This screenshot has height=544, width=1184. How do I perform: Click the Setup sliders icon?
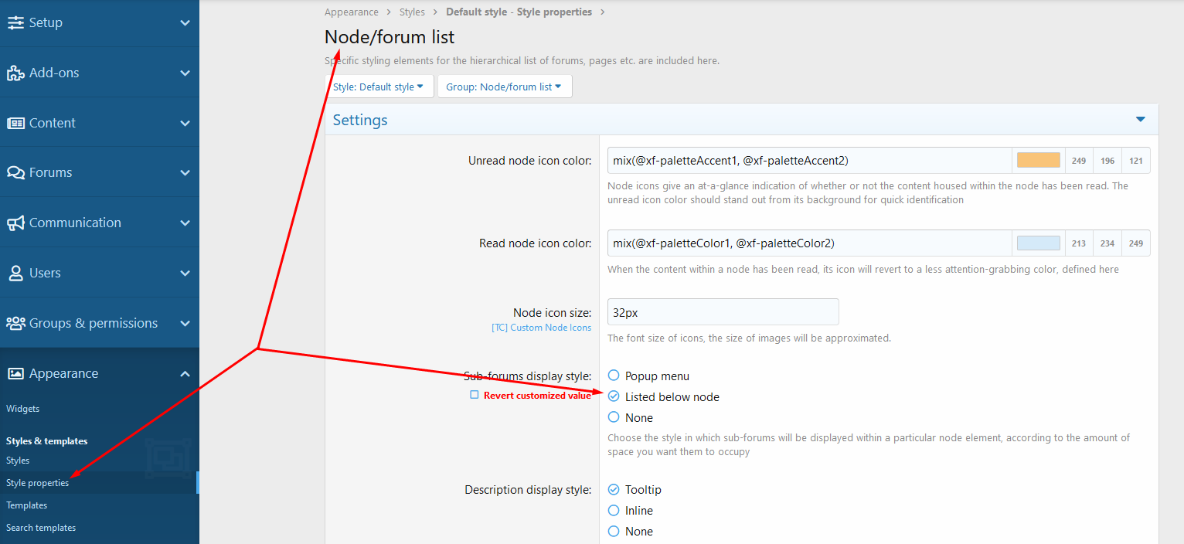click(x=15, y=22)
